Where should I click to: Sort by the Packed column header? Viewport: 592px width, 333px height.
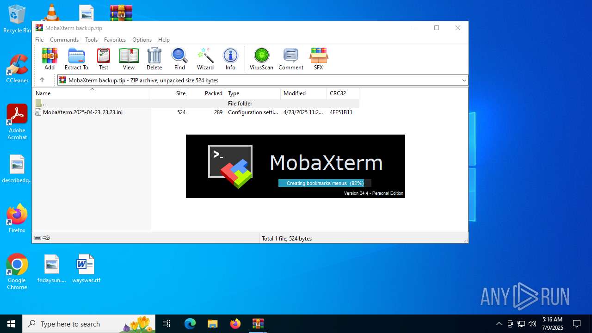coord(206,93)
